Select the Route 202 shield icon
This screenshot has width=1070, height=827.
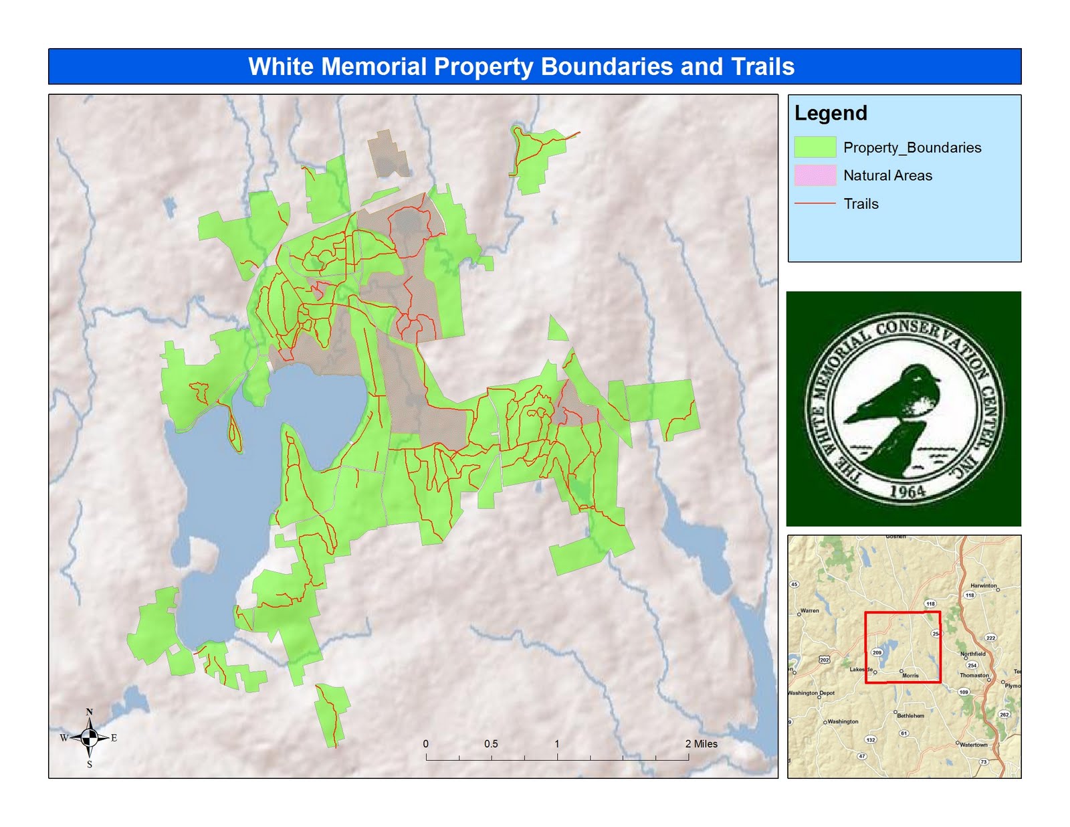[x=824, y=659]
